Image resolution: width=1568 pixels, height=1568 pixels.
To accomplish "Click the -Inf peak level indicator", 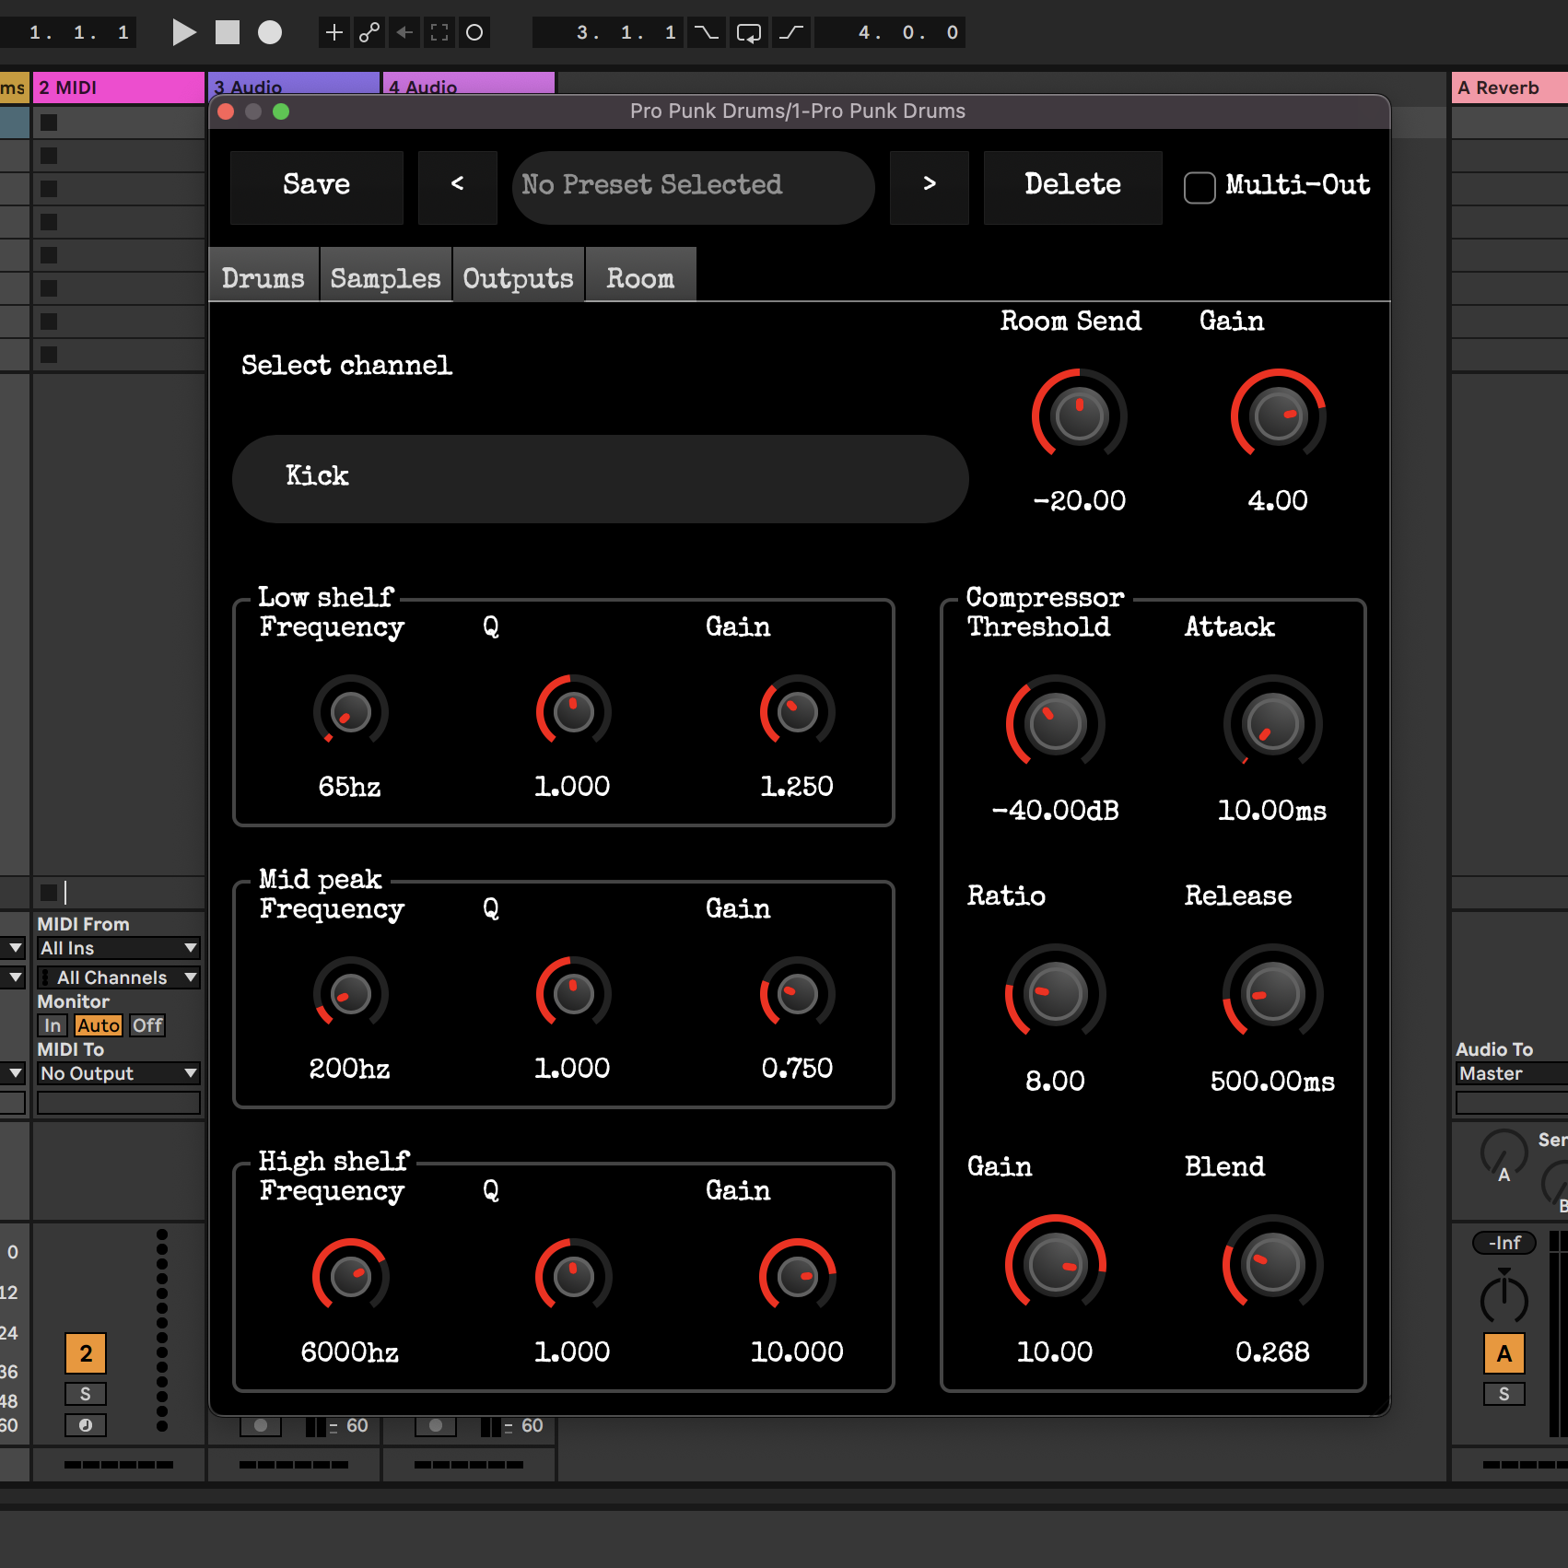I will 1504,1243.
